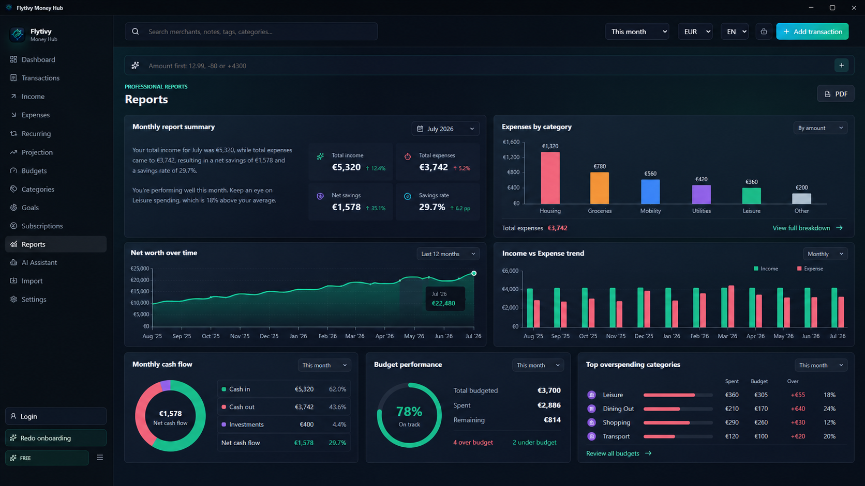Click the Leisure overspending progress bar

[678, 395]
